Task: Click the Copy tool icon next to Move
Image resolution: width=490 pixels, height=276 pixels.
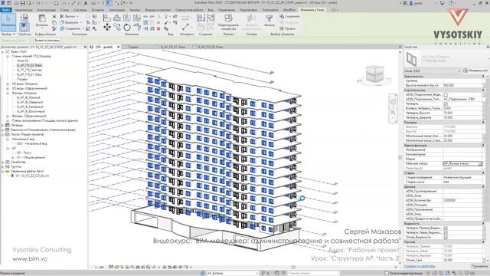Action: click(117, 28)
